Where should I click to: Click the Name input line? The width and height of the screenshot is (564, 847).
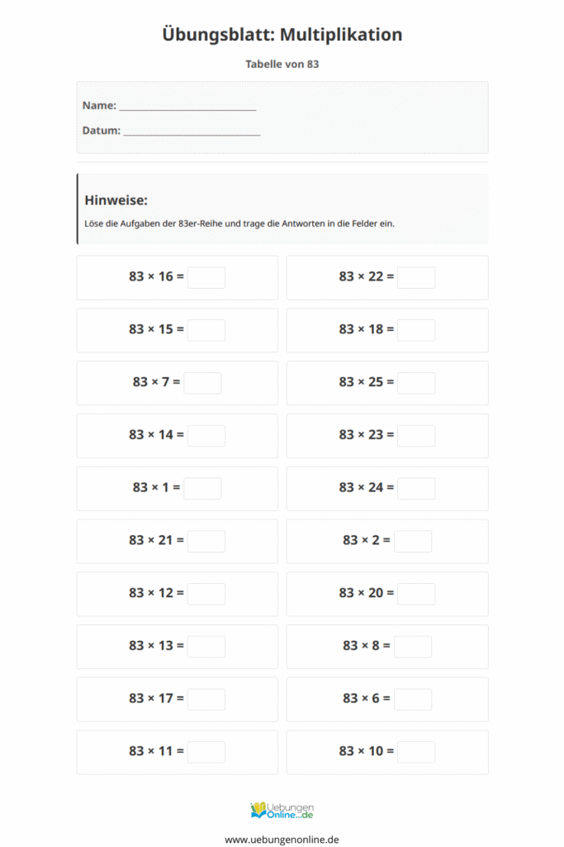tap(187, 107)
